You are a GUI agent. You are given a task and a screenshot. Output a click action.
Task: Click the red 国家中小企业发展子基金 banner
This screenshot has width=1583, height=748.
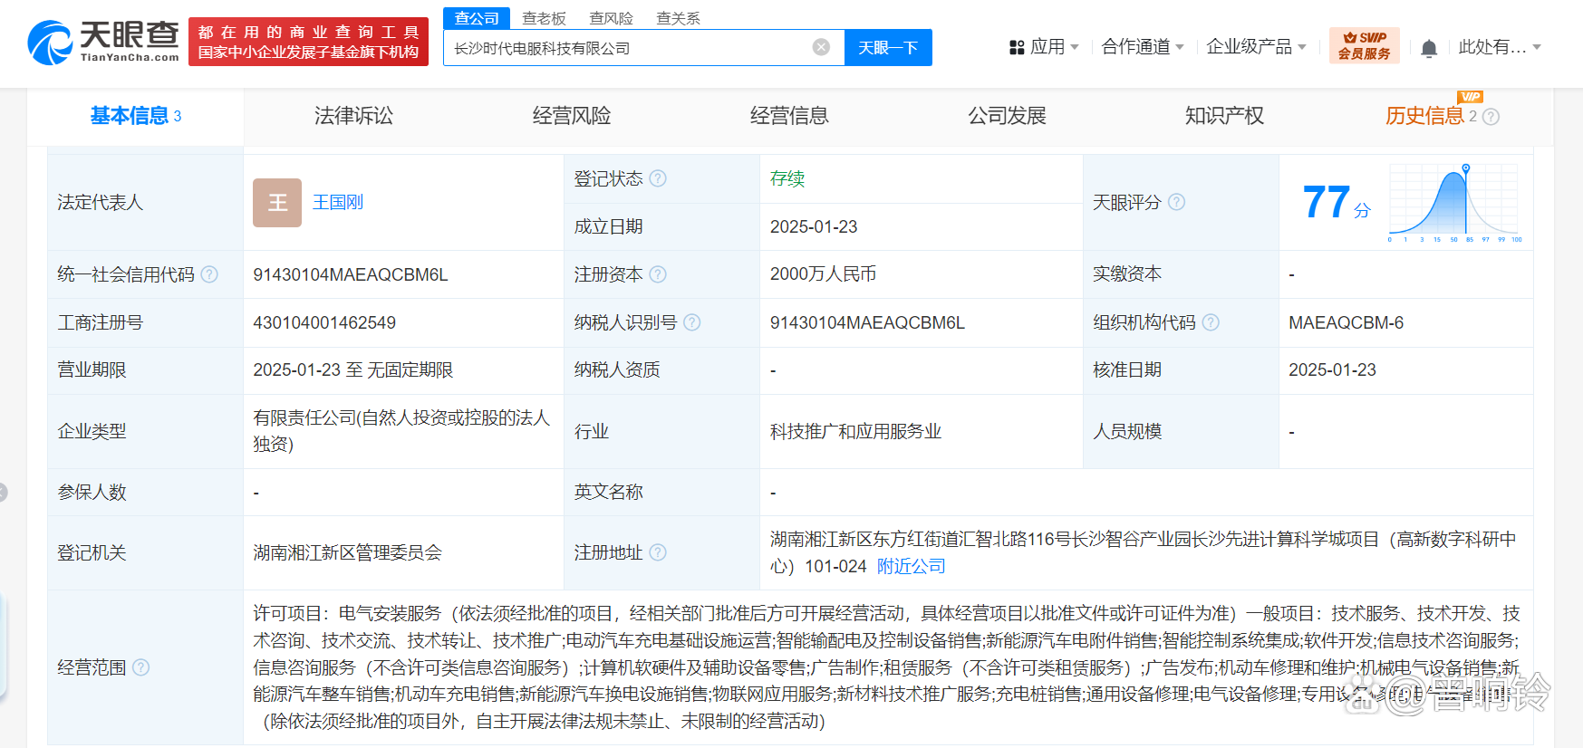(308, 42)
